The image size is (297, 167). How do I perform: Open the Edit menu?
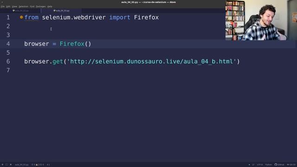(x=8, y=6)
